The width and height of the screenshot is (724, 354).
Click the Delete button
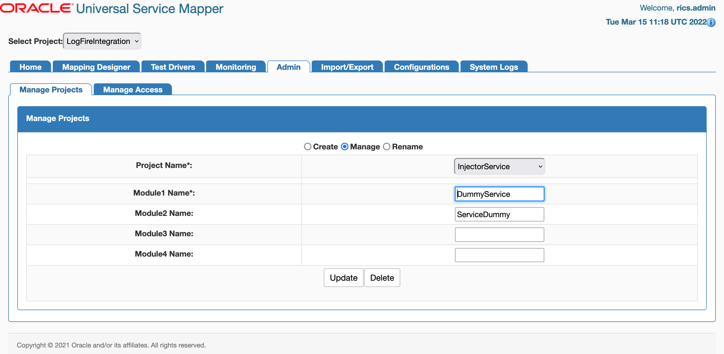382,278
